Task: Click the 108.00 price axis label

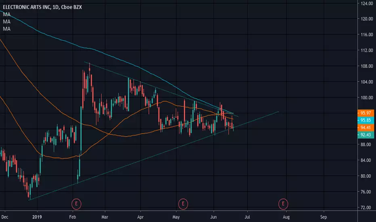Action: [x=367, y=66]
